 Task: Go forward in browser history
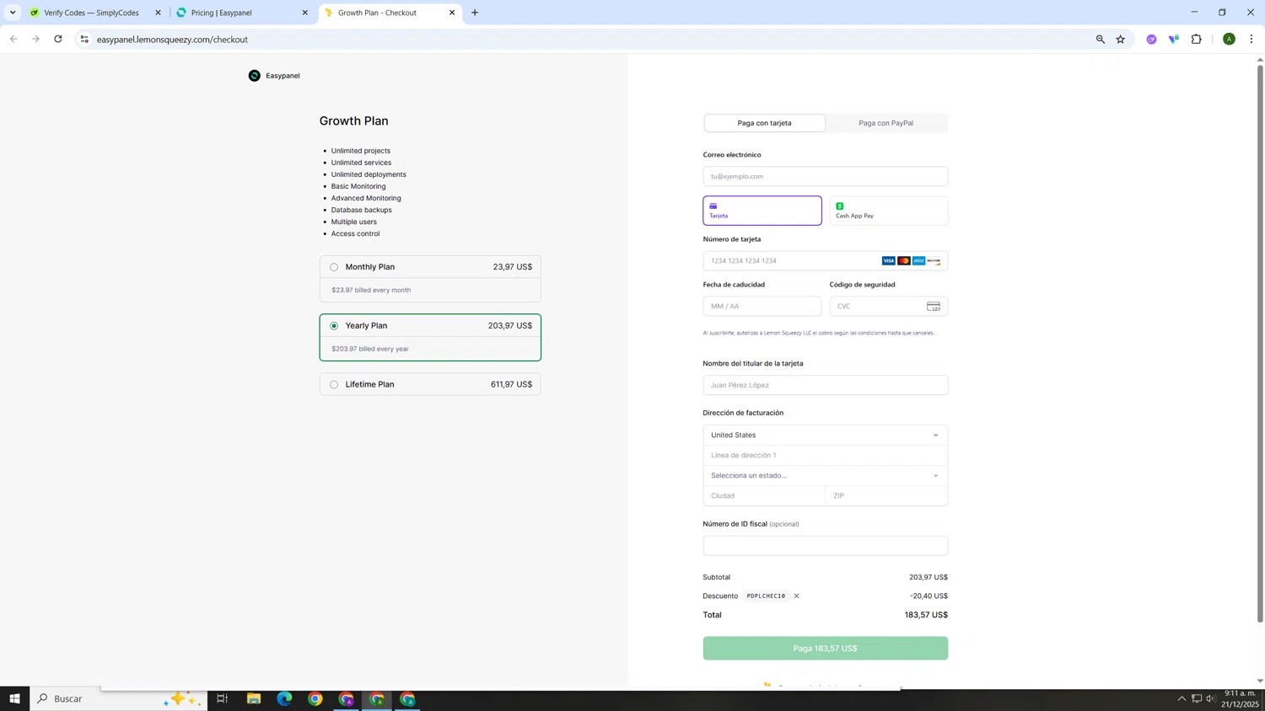pos(35,39)
